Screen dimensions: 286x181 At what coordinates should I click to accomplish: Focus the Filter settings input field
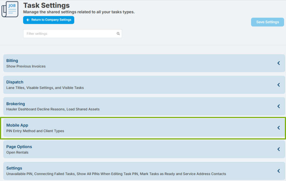point(72,34)
